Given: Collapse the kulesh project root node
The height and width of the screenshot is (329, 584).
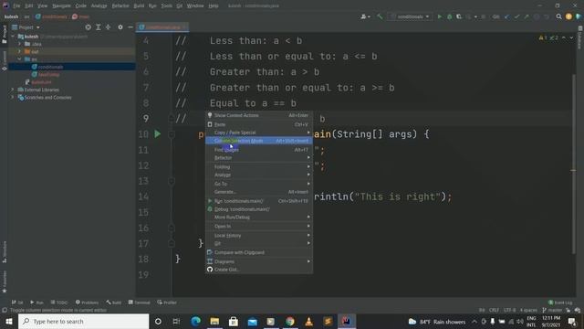Looking at the screenshot, I should point(13,37).
